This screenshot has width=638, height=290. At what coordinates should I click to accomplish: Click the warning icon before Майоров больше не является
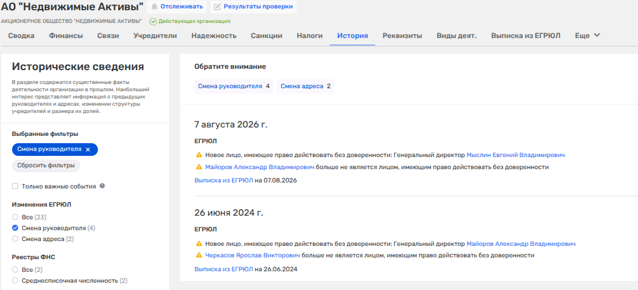[x=199, y=167]
